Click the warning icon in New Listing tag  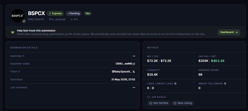point(175,103)
